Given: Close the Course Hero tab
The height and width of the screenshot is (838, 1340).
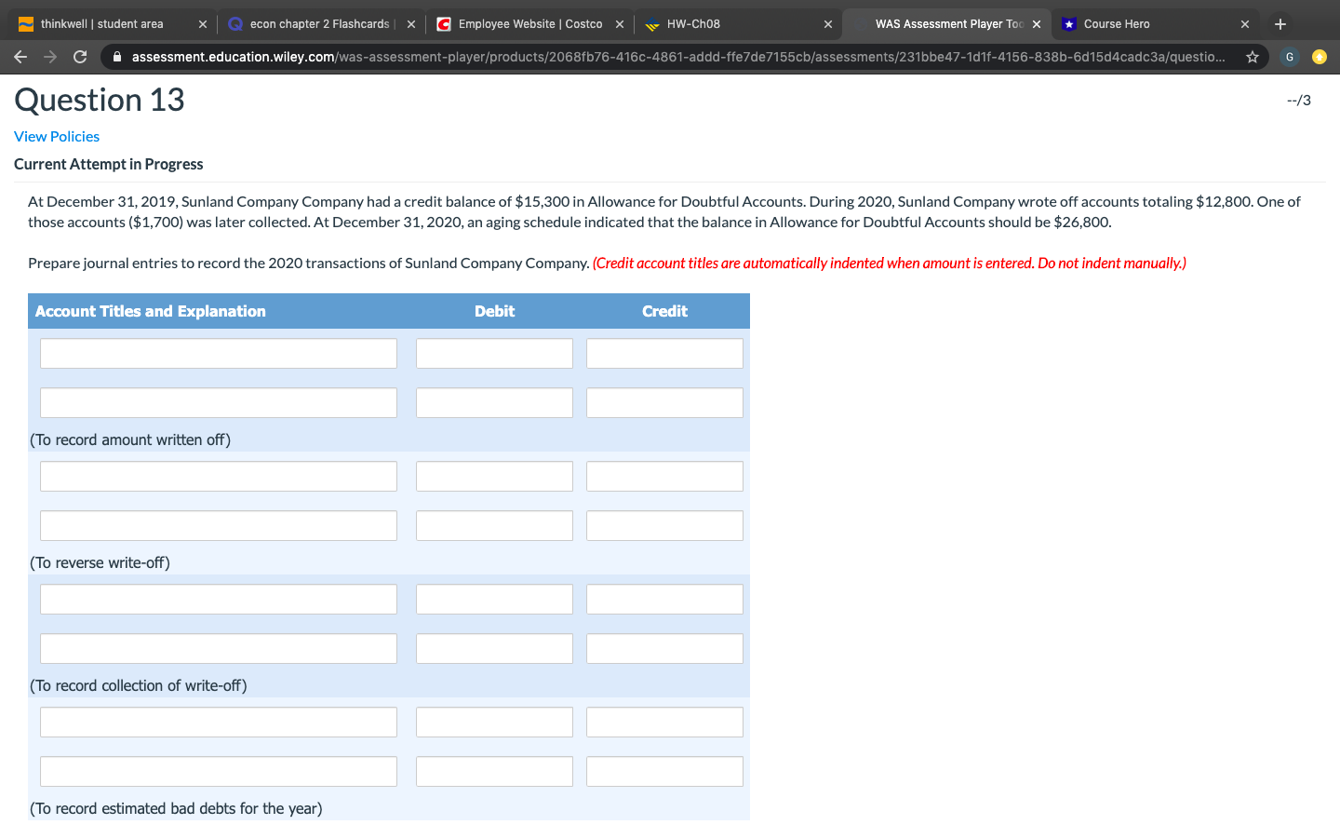Looking at the screenshot, I should (1244, 23).
